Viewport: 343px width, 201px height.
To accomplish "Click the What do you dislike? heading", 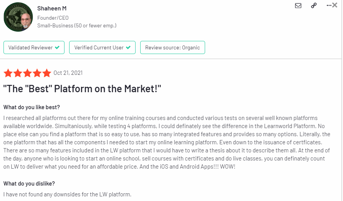I will (29, 184).
